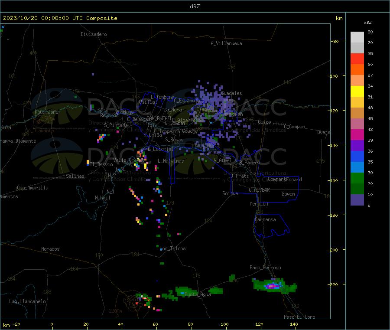The width and height of the screenshot is (390, 330).
Task: Click the SAN_RAFAEL city label
Action: click(x=159, y=118)
